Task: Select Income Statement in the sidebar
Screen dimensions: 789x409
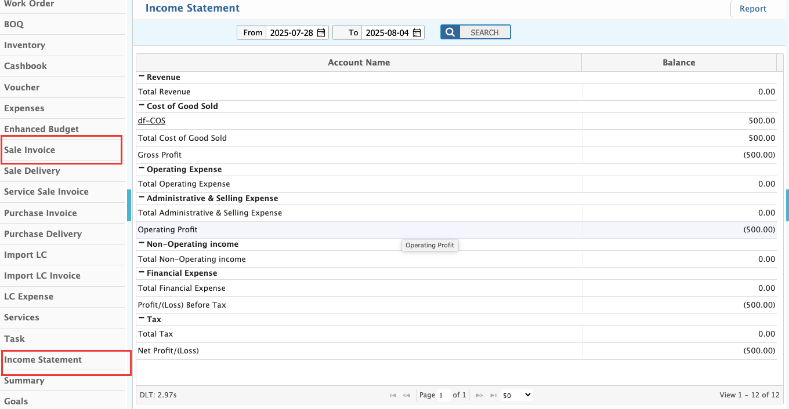Action: 42,360
